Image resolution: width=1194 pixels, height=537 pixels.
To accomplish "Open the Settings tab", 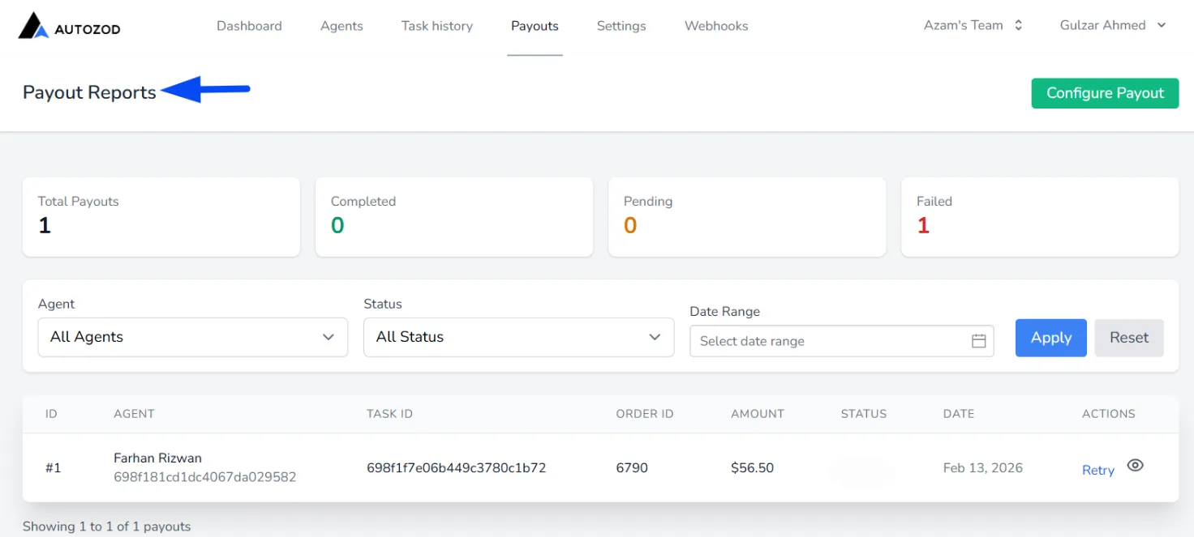I will pos(621,26).
